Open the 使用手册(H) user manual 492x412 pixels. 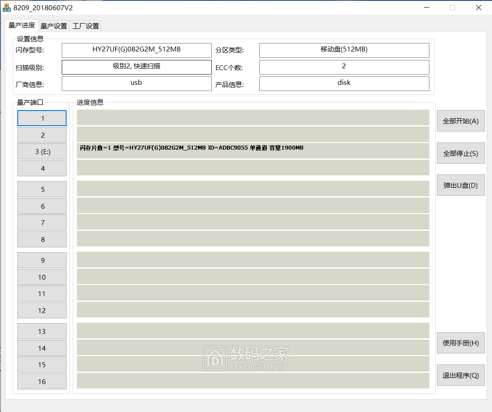(x=460, y=343)
